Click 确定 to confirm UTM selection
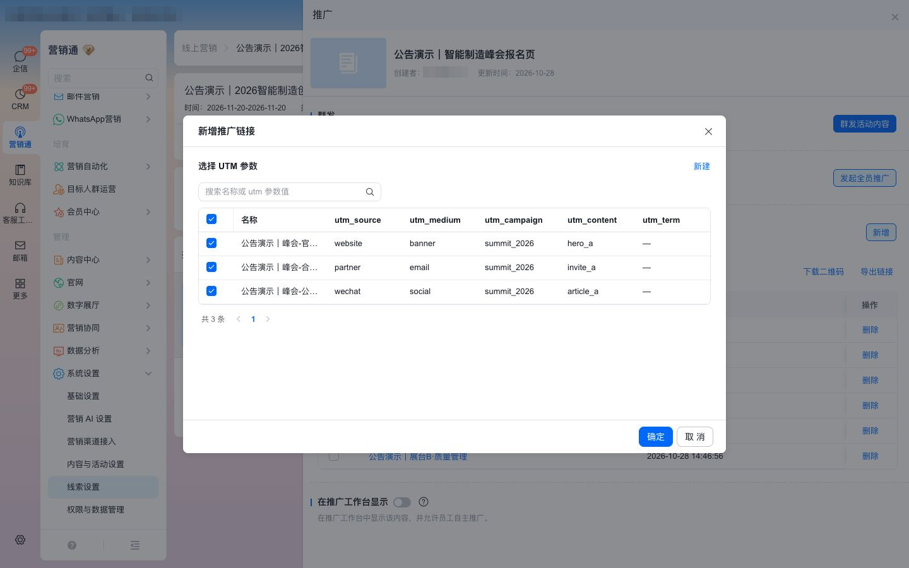Viewport: 909px width, 568px height. click(x=655, y=437)
